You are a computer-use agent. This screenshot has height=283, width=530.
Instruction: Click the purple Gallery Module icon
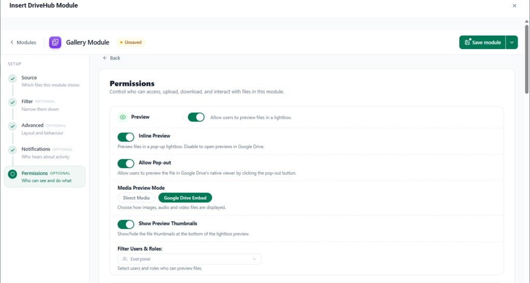[55, 42]
